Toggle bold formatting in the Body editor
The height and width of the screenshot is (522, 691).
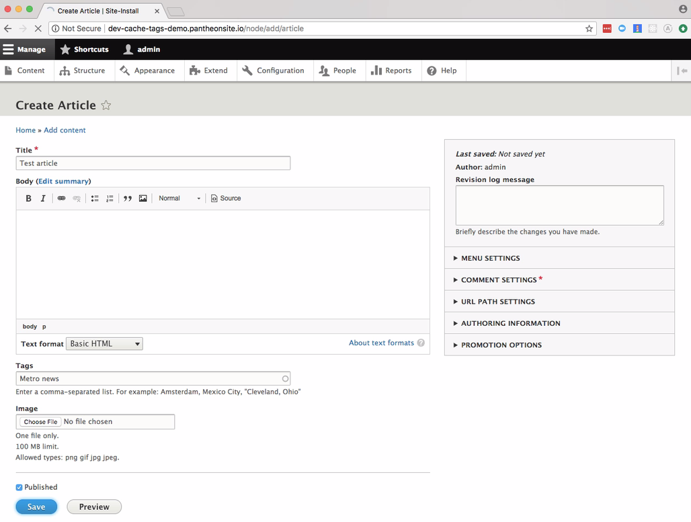28,198
